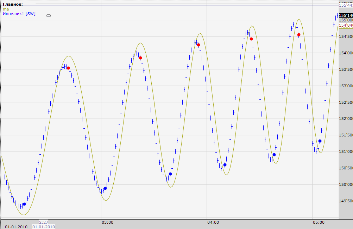Select the 'Источник1 [SW]' legend label

click(x=19, y=14)
